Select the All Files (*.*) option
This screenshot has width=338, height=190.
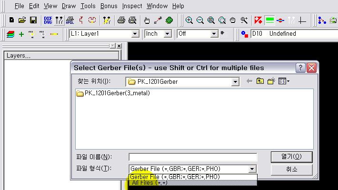pos(193,183)
